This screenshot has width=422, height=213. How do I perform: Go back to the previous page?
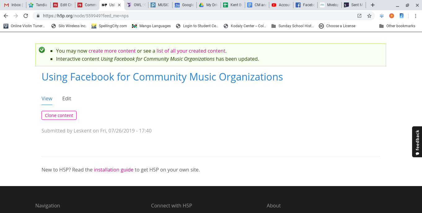pyautogui.click(x=6, y=16)
